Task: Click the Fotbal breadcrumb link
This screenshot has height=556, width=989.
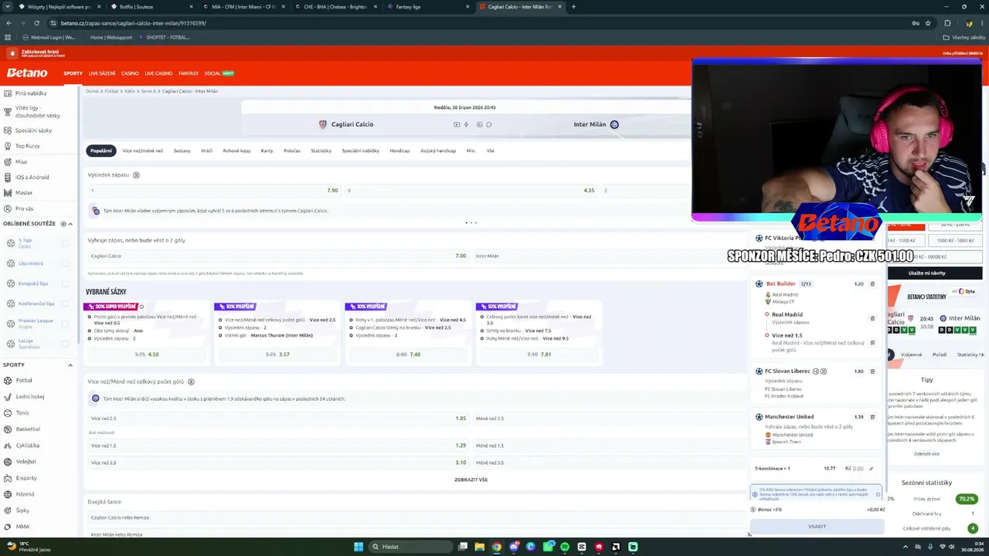Action: 111,91
